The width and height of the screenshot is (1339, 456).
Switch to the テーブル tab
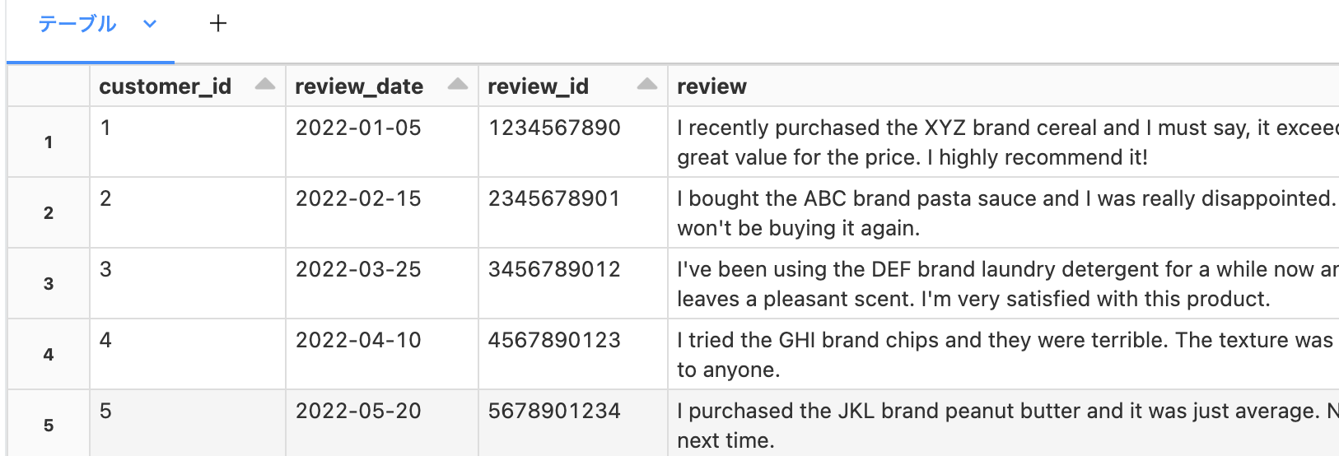77,24
